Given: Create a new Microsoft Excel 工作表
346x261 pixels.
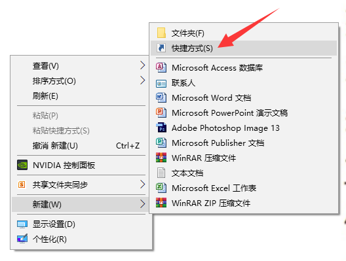Looking at the screenshot, I should (x=244, y=188).
